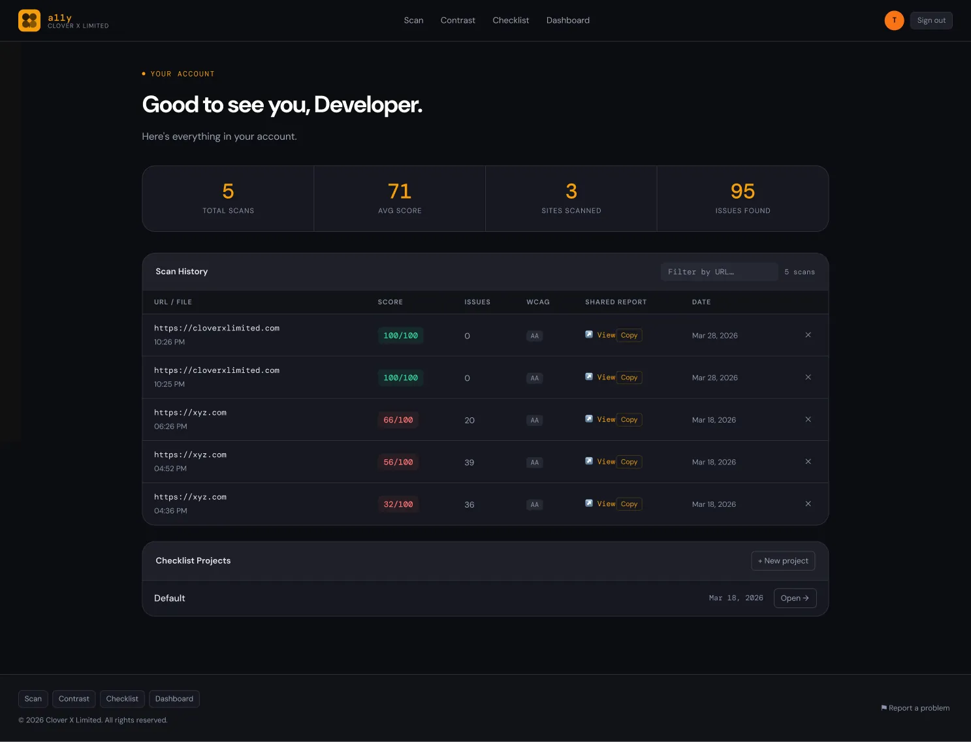Open the 04:36 PM xyz.com scan URL
Viewport: 971px width, 742px height.
[x=191, y=497]
